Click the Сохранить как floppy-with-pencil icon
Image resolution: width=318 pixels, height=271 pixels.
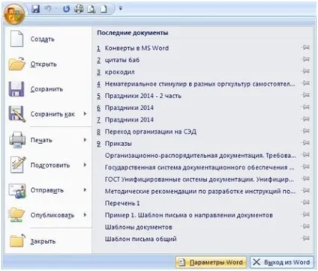tap(17, 114)
